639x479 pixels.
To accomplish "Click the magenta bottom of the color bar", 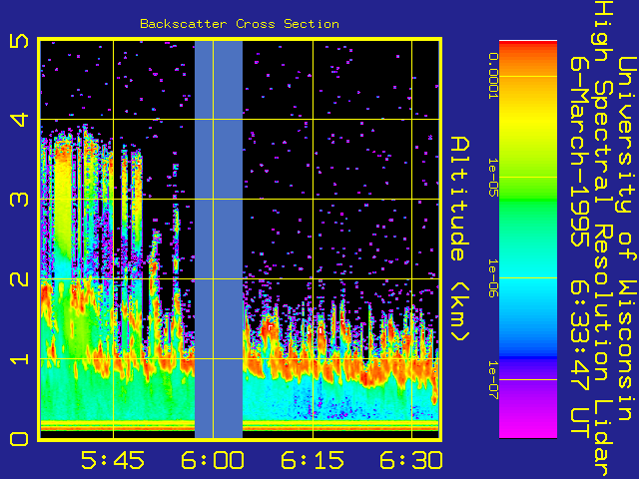I will (x=528, y=428).
